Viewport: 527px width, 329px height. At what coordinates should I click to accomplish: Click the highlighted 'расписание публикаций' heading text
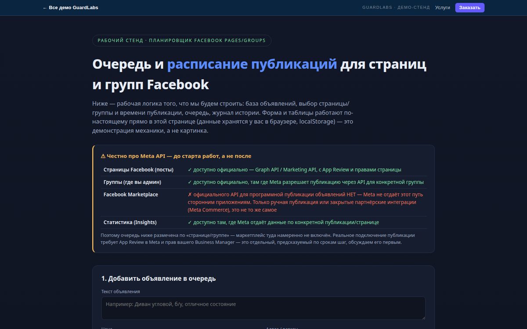(x=252, y=64)
